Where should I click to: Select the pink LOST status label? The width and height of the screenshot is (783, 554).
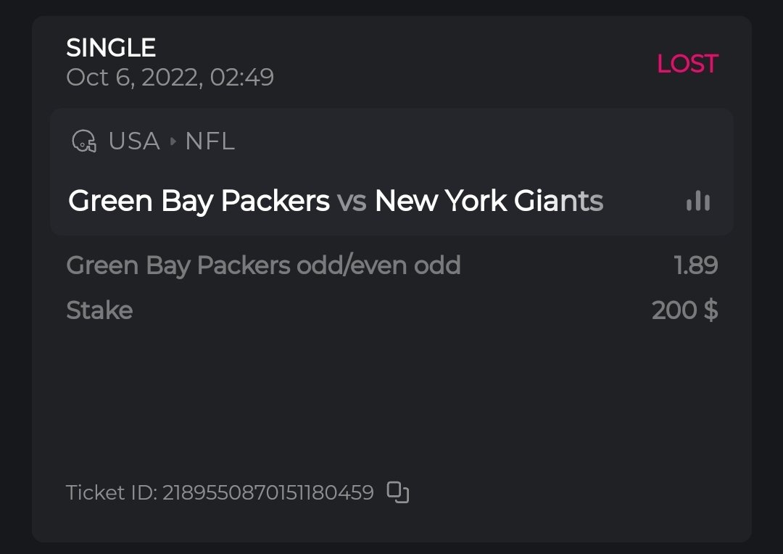tap(687, 64)
